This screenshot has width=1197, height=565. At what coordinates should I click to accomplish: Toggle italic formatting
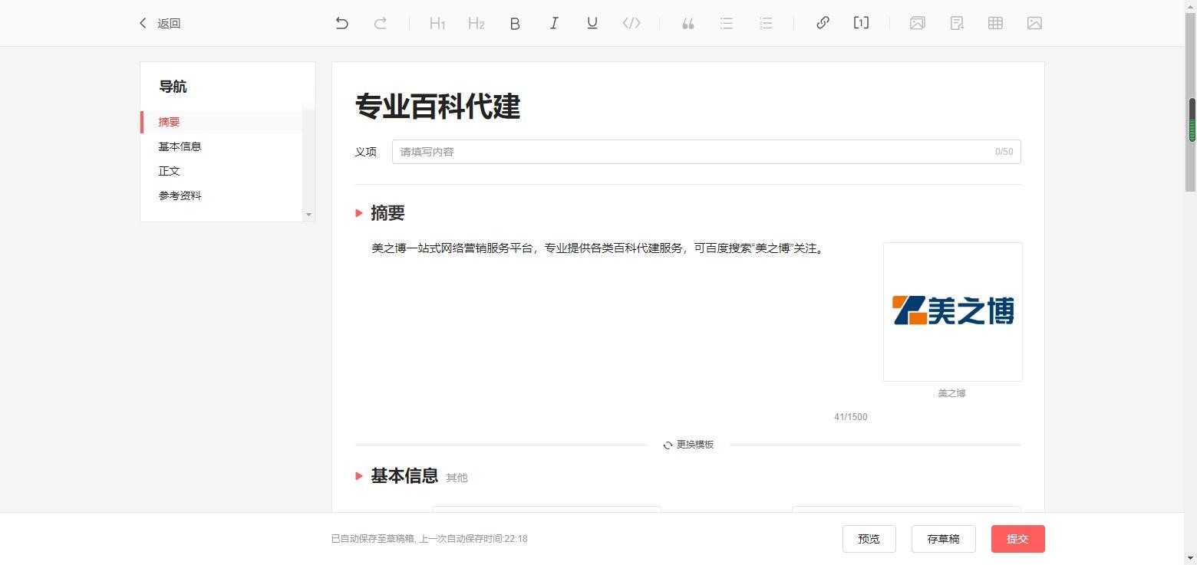coord(553,23)
